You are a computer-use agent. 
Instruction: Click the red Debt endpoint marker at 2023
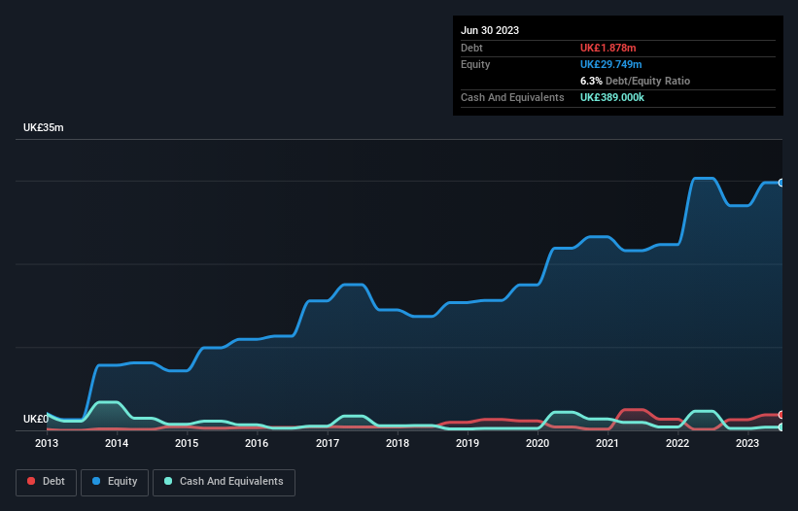click(781, 415)
